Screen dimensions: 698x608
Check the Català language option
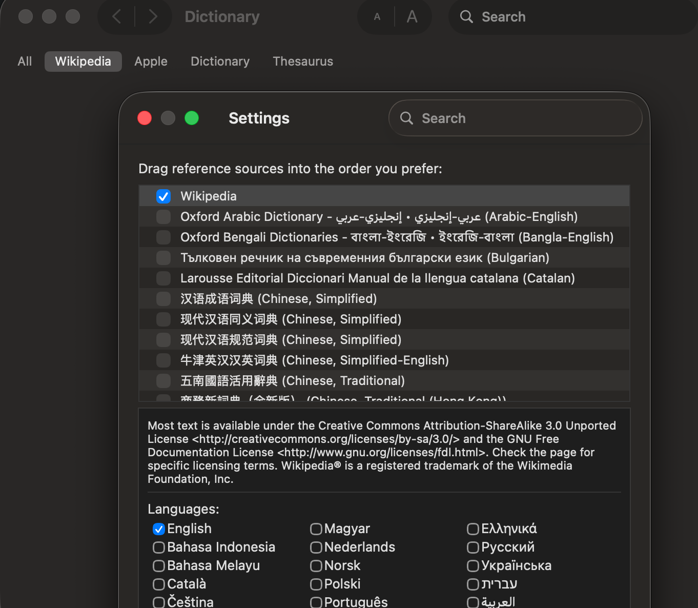(x=159, y=584)
